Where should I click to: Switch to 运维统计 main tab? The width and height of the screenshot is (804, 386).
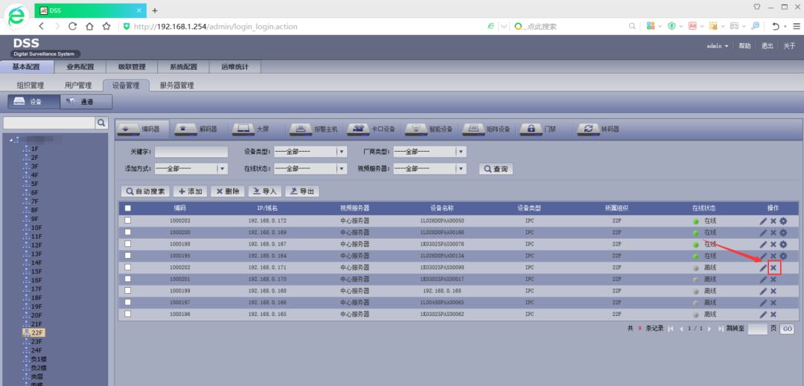(234, 67)
